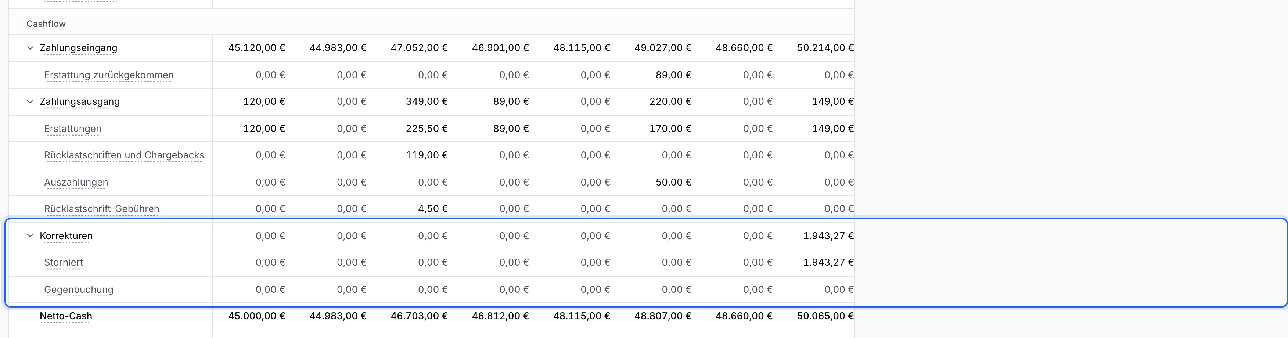The image size is (1288, 338).
Task: Collapse the Zahlungseingang row chevron
Action: tap(30, 48)
